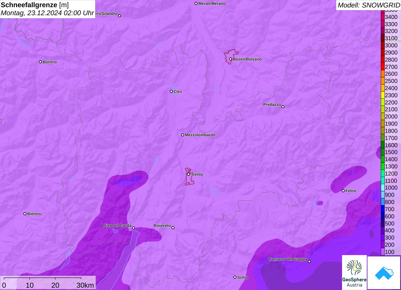Click the Bozen/Bolzano label text
401x290 pixels.
[247, 59]
